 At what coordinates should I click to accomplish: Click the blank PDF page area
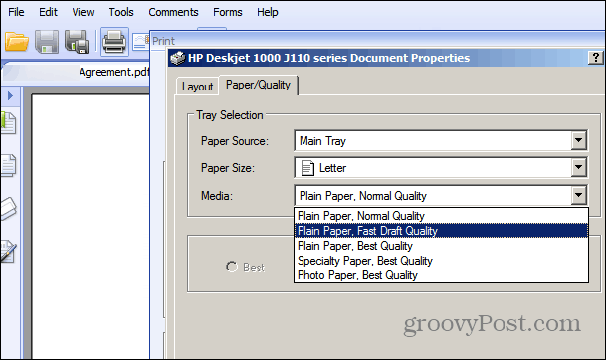point(91,226)
